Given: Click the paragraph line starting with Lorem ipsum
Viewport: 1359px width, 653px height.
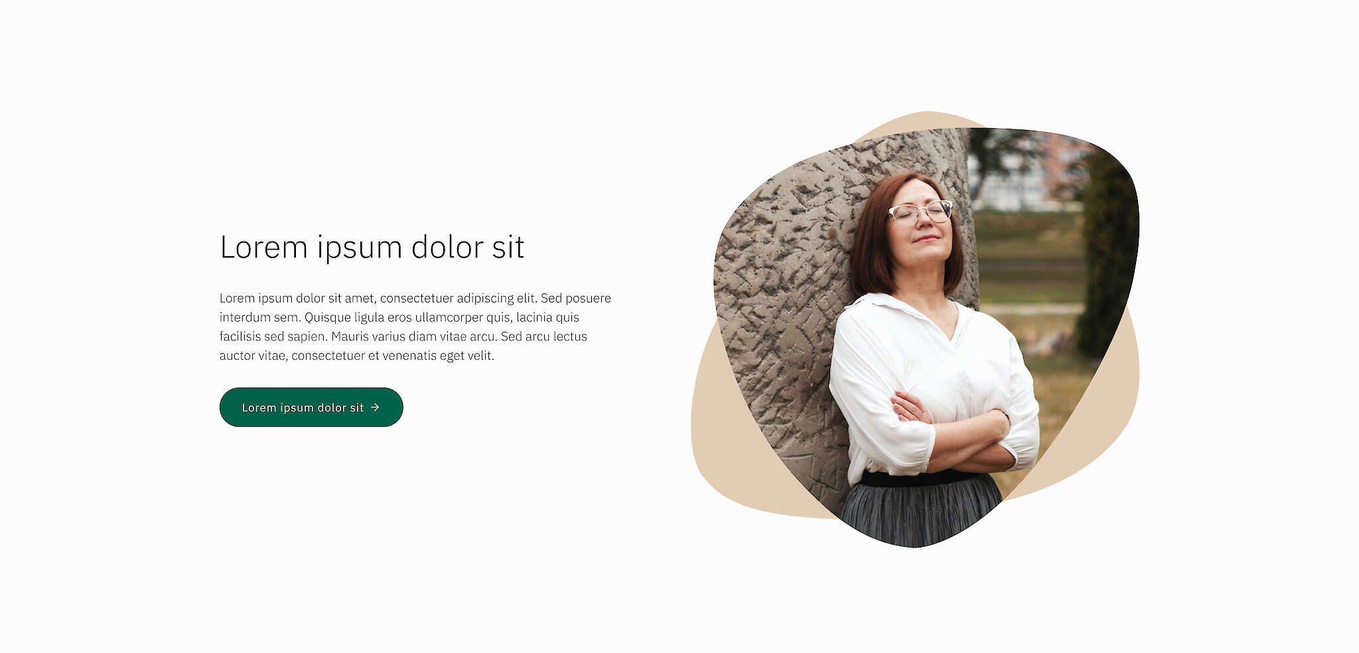Looking at the screenshot, I should pos(415,298).
